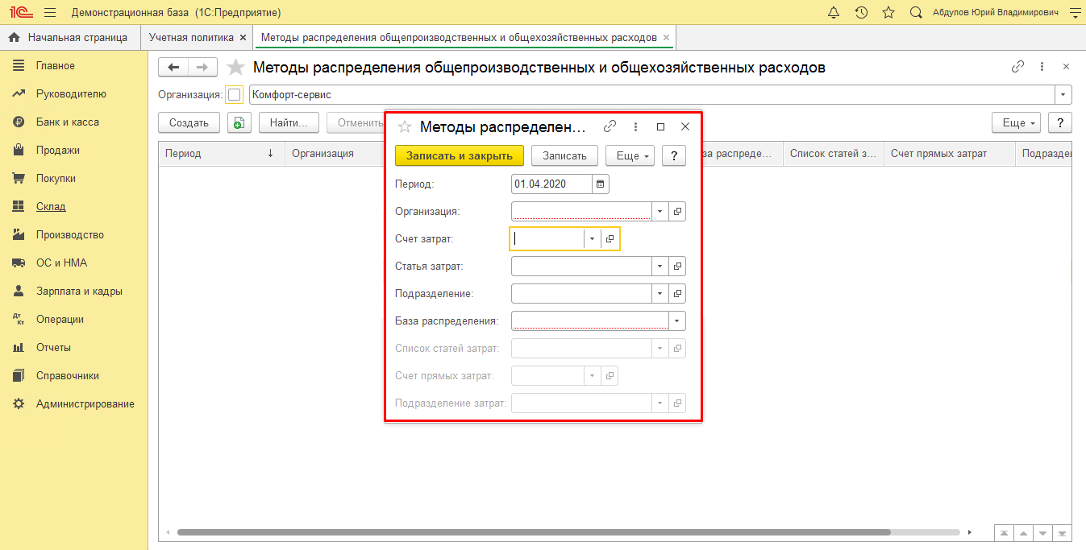Click the Создать button in list
The width and height of the screenshot is (1086, 550).
coord(189,122)
